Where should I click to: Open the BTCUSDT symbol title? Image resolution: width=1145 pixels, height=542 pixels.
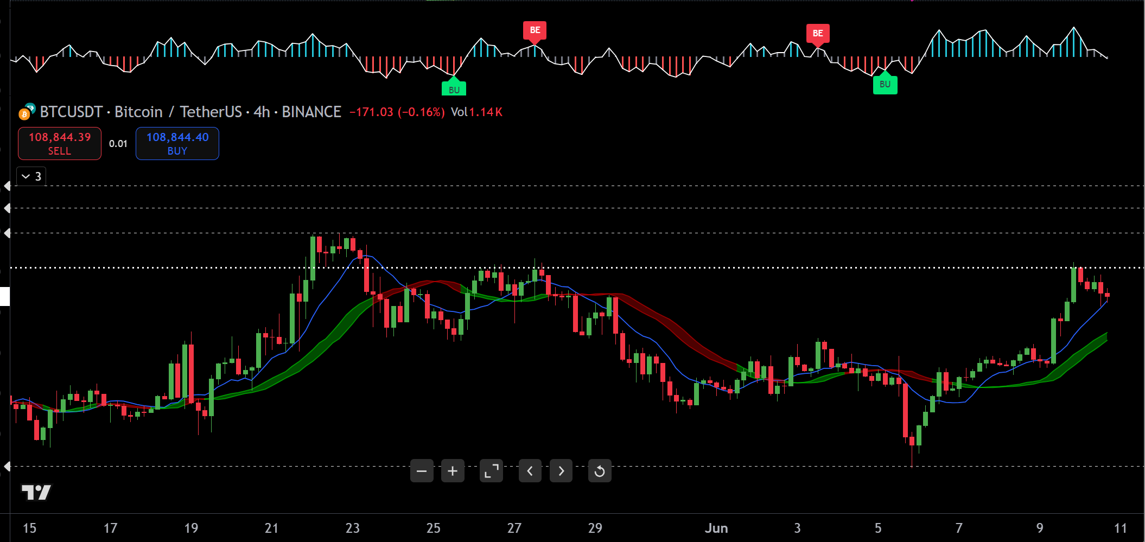(71, 112)
